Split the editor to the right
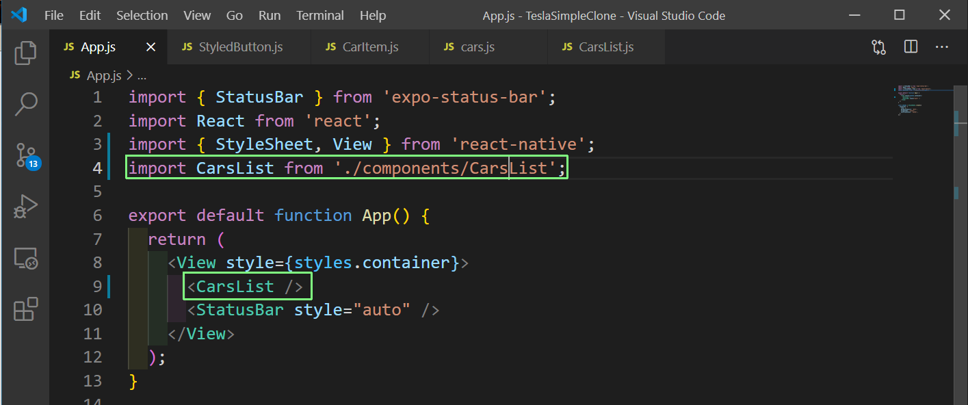This screenshot has height=405, width=968. tap(911, 47)
